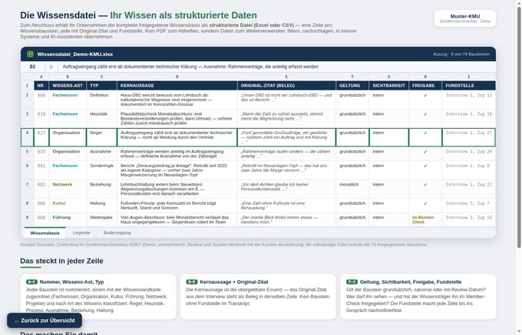Click the Vier-Augen-Abschluss Kernaussage cell
Screen dimensions: 522x335
[x=177, y=220]
